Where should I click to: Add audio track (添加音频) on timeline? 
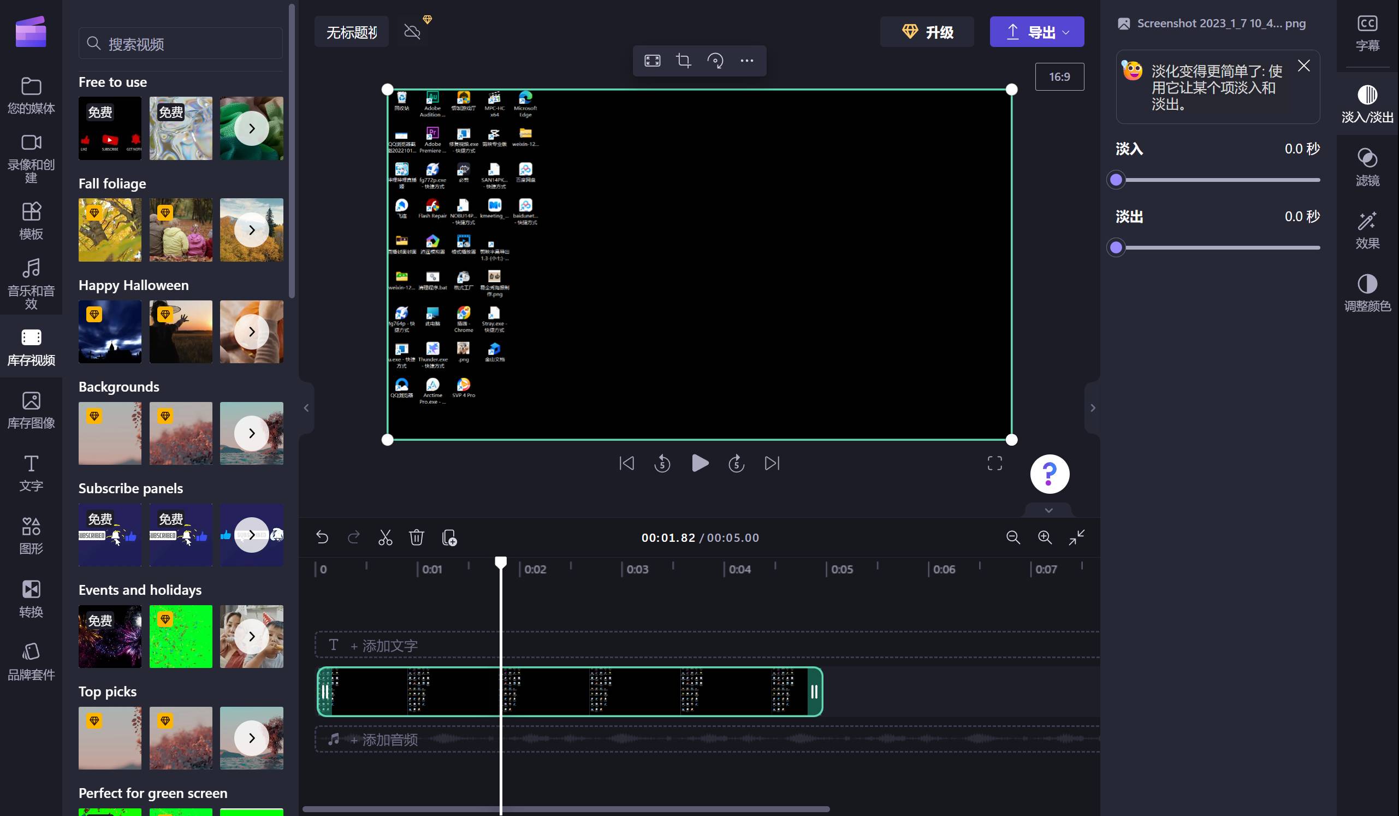[707, 739]
